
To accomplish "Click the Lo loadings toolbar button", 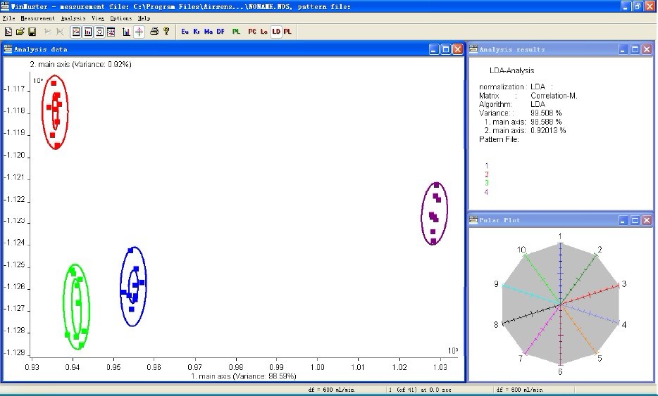I will pos(264,32).
